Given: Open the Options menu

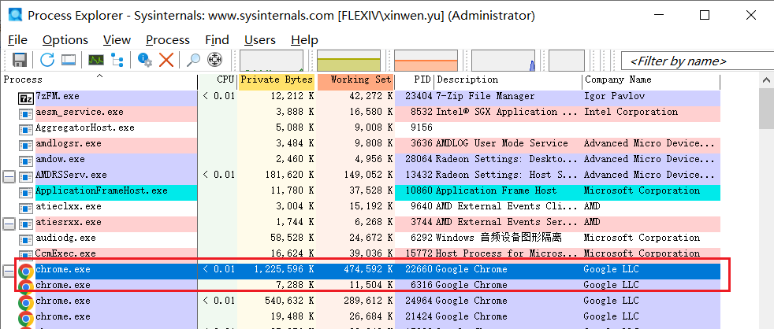Looking at the screenshot, I should [x=65, y=40].
